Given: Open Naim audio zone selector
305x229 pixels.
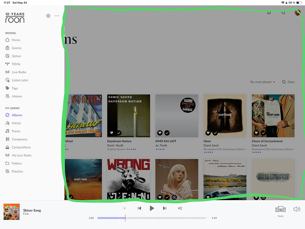Looking at the screenshot, I should click(280, 211).
